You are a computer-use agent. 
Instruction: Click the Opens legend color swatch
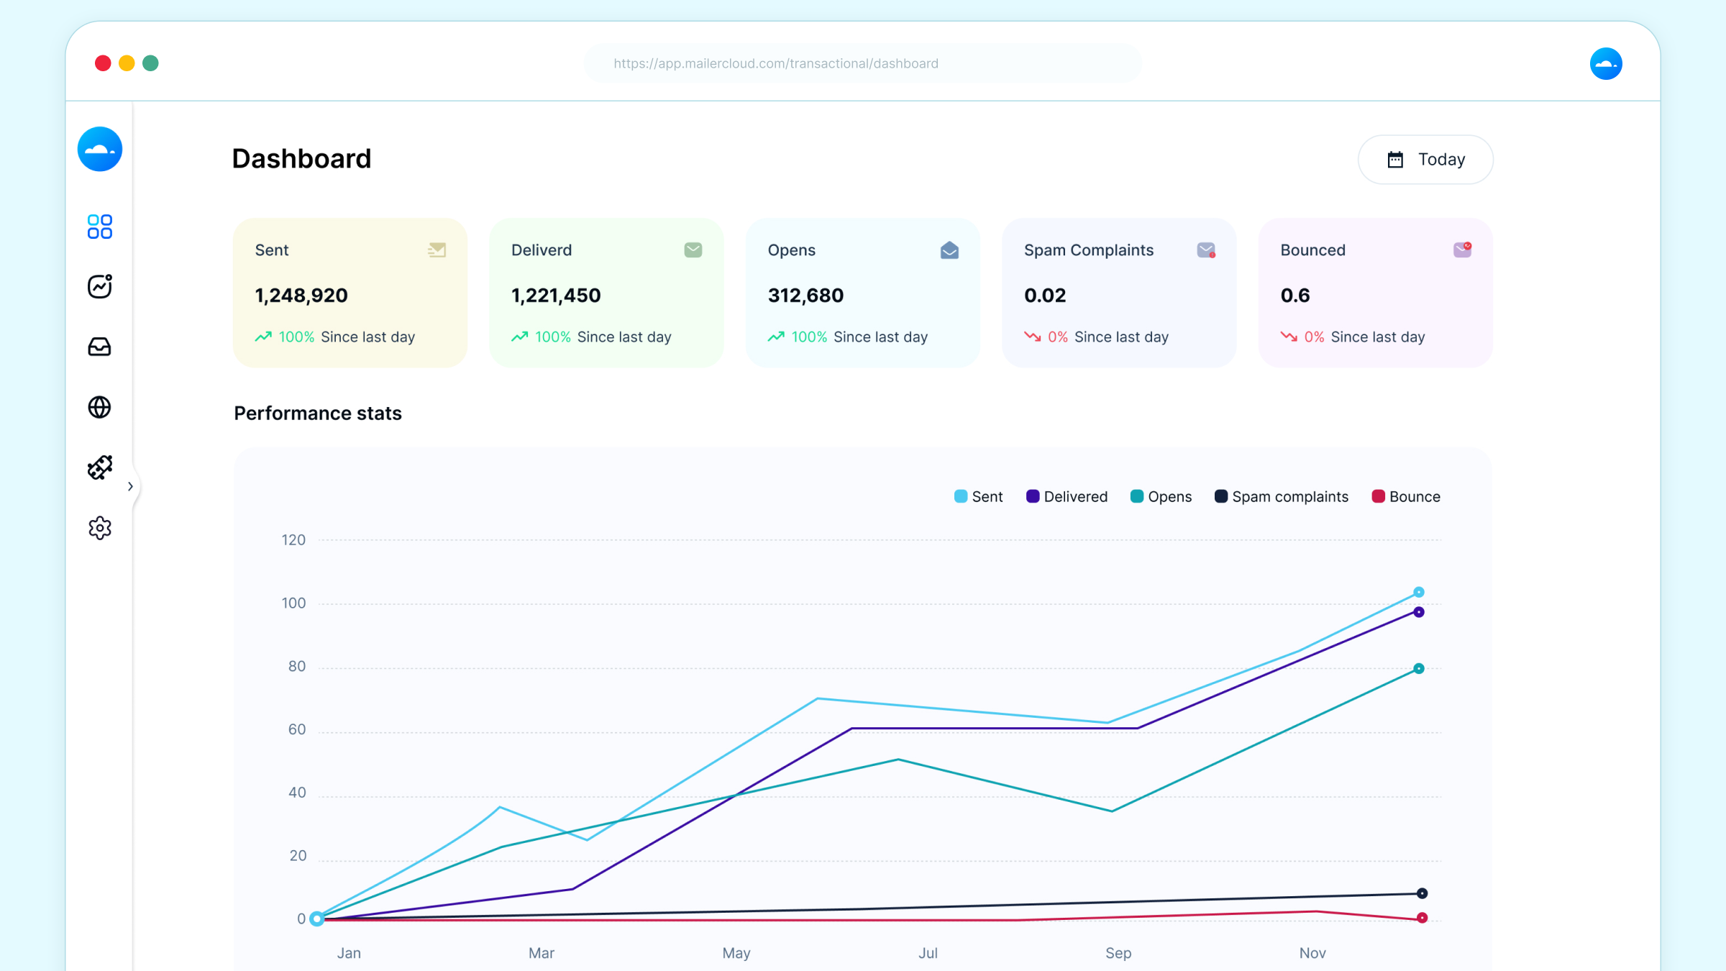[1137, 496]
